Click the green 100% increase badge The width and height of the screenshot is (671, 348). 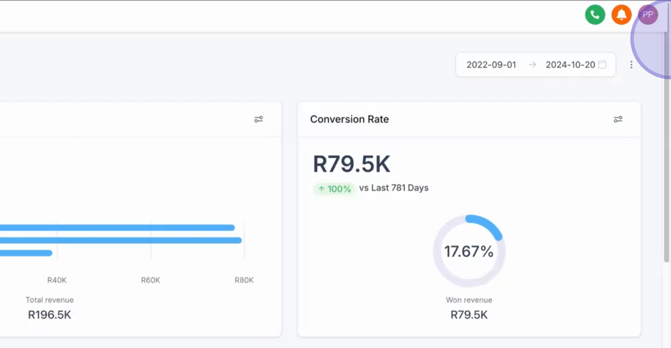(335, 188)
